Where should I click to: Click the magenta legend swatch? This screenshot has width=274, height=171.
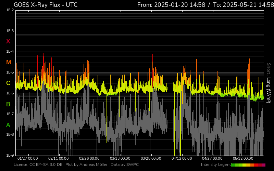[x=263, y=165]
